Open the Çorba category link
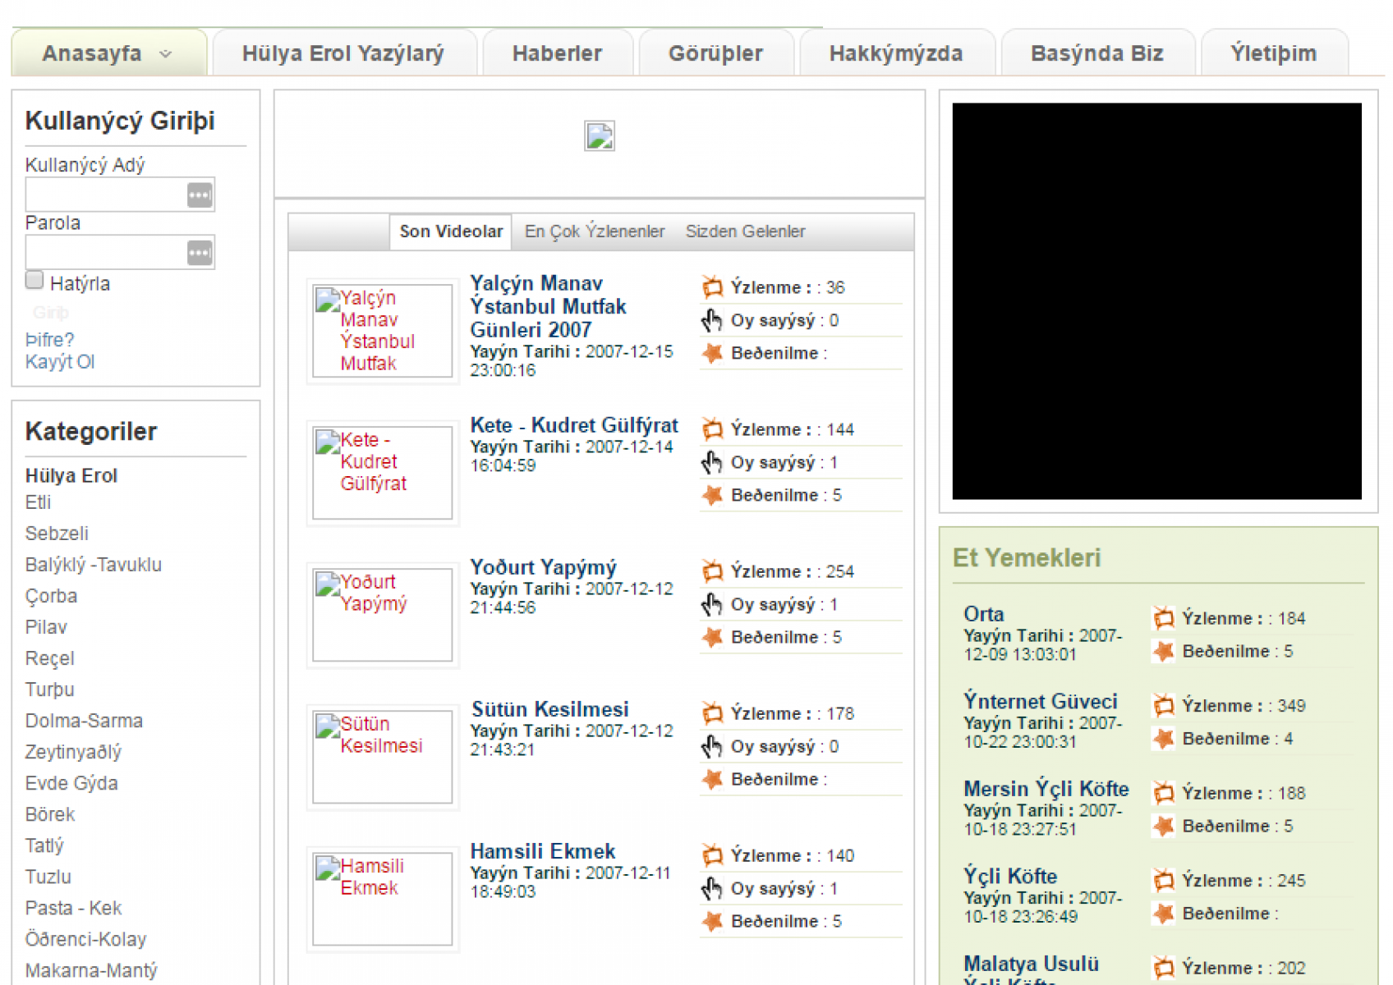The width and height of the screenshot is (1393, 985). tap(51, 596)
